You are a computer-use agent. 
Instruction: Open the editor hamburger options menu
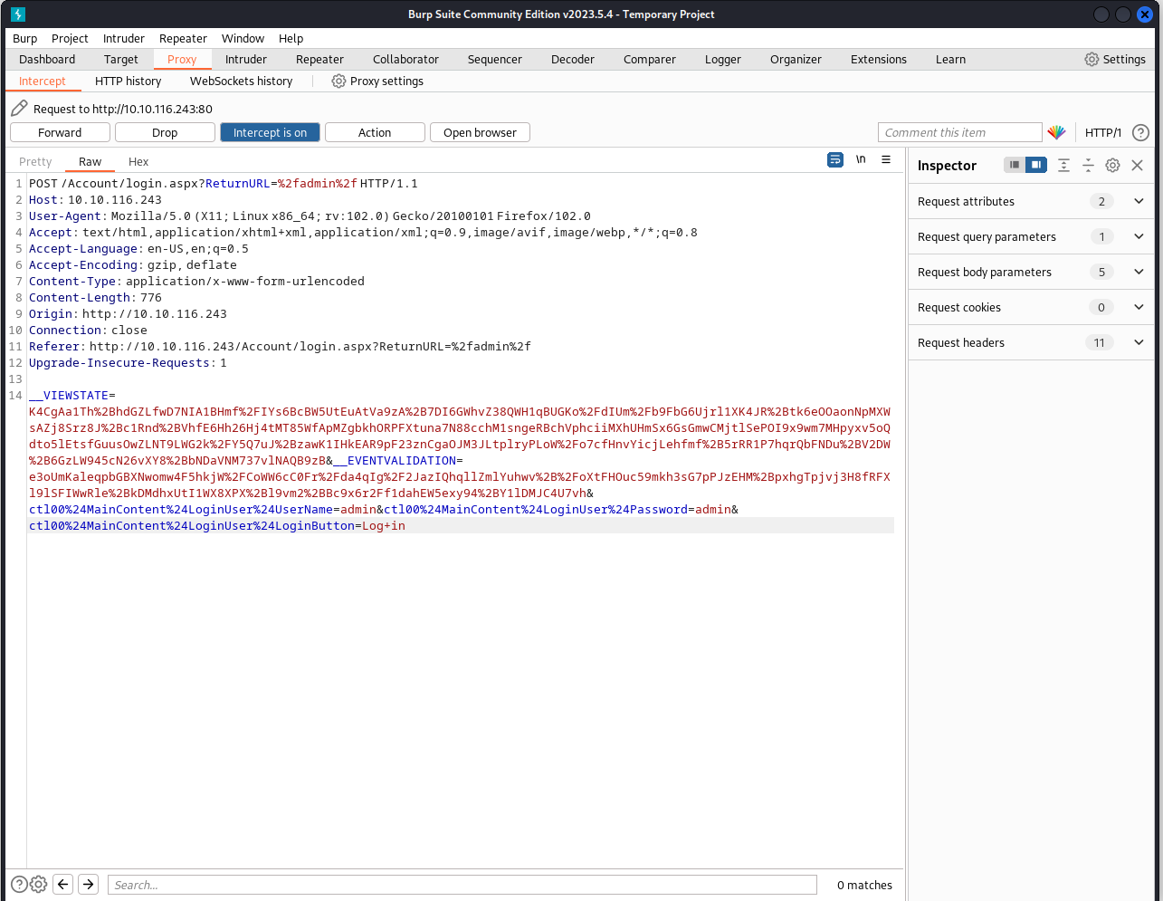[x=886, y=159]
